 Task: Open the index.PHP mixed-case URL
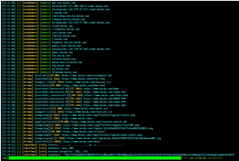(105, 102)
